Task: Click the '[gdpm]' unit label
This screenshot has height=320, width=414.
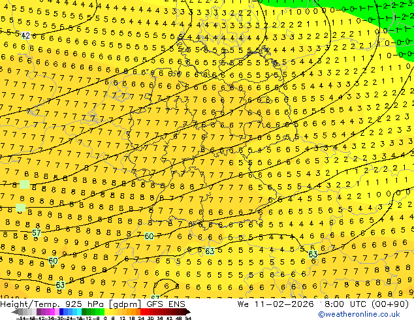Action: pos(126,304)
